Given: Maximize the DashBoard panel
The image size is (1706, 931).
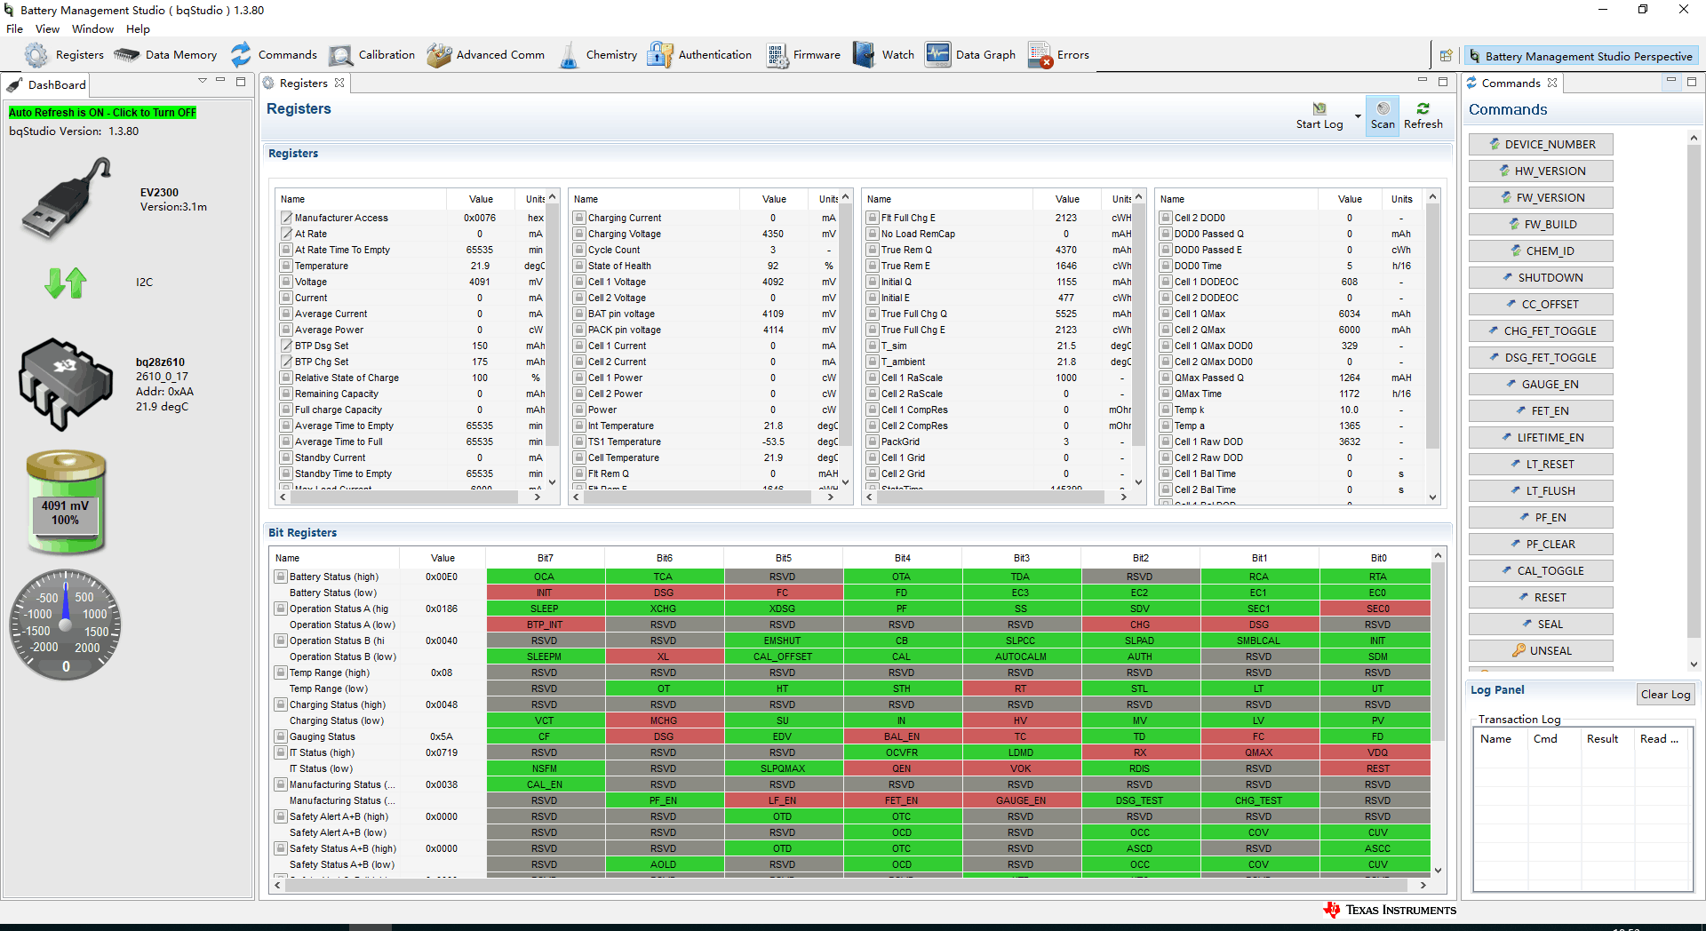Looking at the screenshot, I should point(241,82).
